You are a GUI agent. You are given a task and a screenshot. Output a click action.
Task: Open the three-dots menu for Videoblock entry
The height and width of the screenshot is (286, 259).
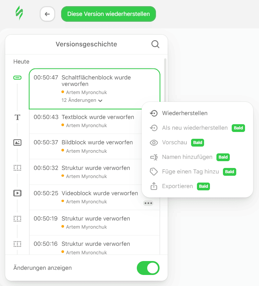pyautogui.click(x=148, y=203)
